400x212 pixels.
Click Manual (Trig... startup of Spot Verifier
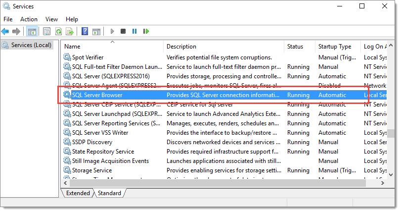coord(337,57)
